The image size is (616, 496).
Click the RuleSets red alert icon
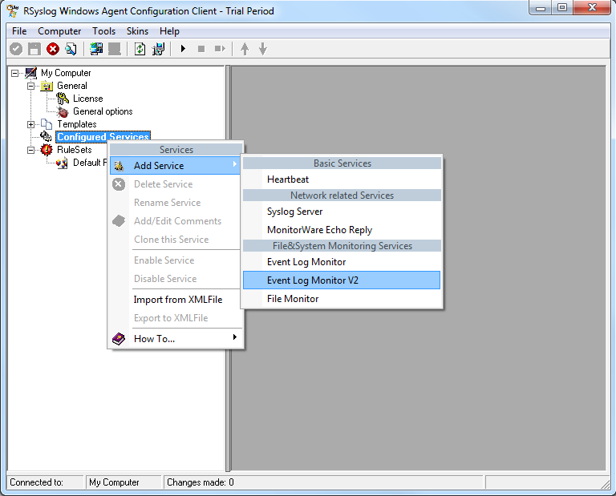pos(47,150)
